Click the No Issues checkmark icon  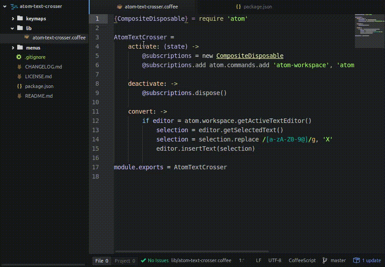[143, 261]
